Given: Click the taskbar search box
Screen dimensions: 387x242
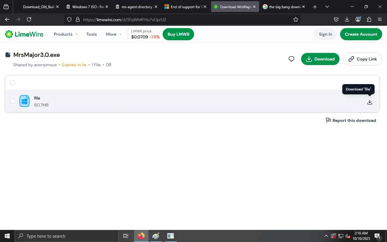Looking at the screenshot, I should coord(67,236).
